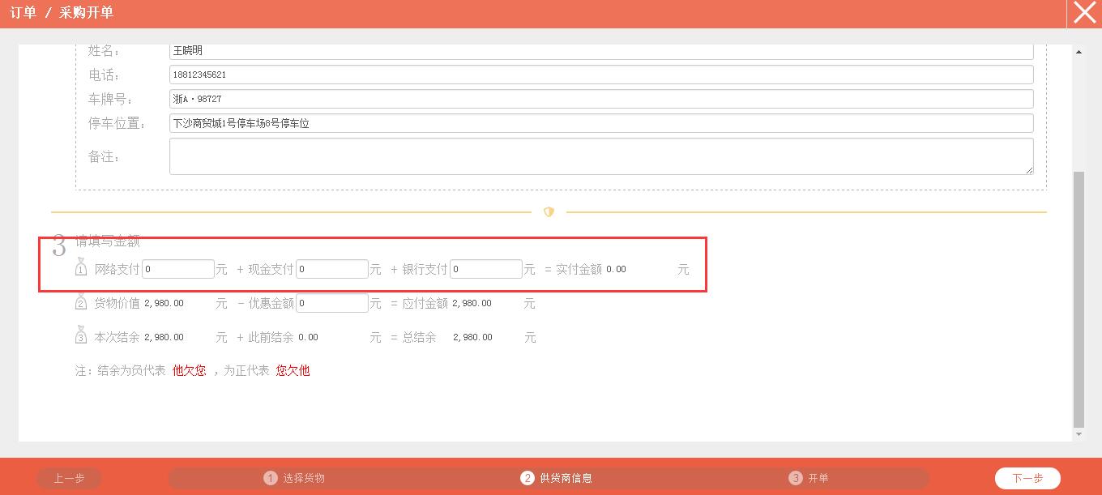Image resolution: width=1102 pixels, height=495 pixels.
Task: Click the scrollbar up arrow
Action: click(x=1079, y=53)
